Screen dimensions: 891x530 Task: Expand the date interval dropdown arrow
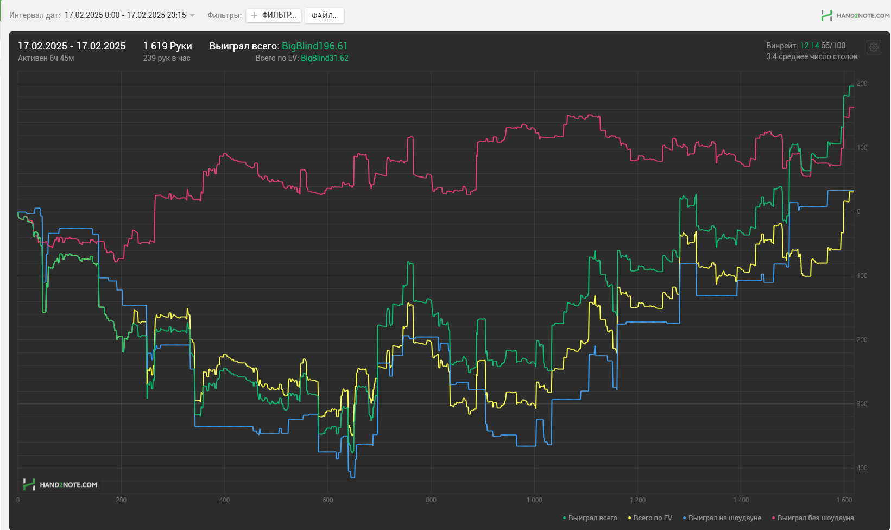click(x=192, y=16)
